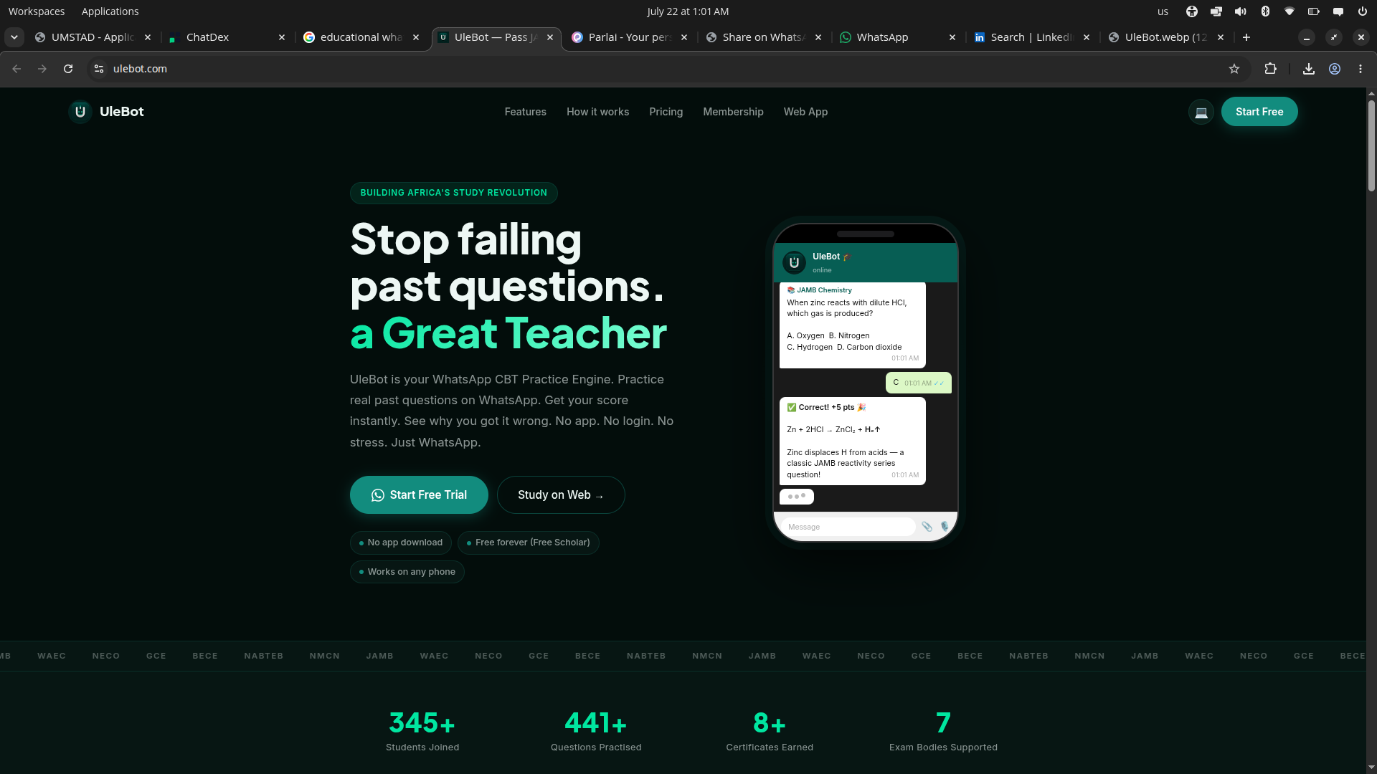This screenshot has height=774, width=1377.
Task: View site information icon beside ulebot.com
Action: 99,69
